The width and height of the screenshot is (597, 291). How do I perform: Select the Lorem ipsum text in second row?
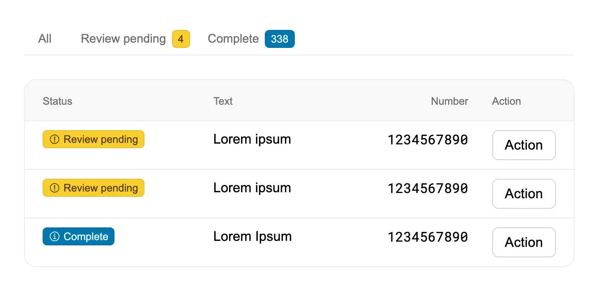(x=252, y=188)
